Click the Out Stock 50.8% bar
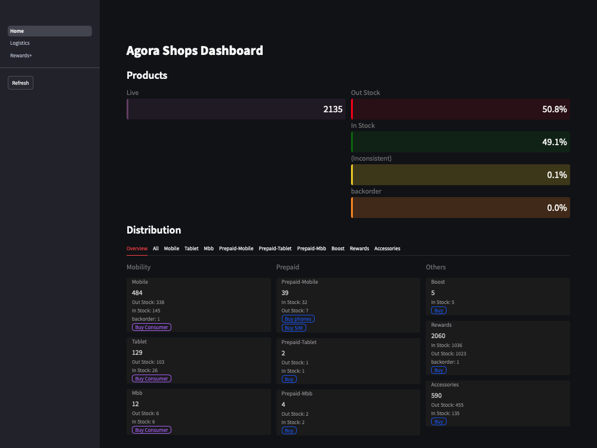Screen dimensions: 597x448 pos(460,109)
